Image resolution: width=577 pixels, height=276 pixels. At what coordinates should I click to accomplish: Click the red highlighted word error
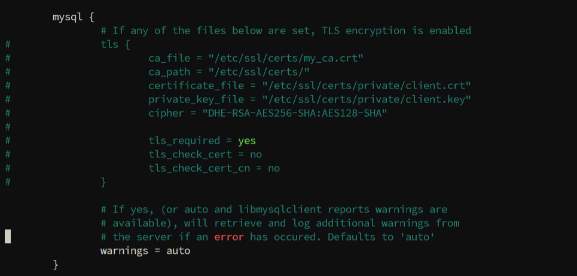coord(229,237)
